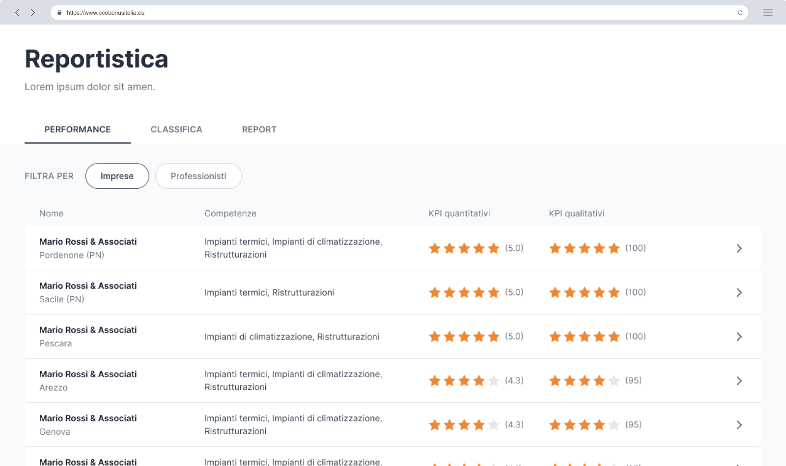Switch to the REPORT tab
Viewport: 786px width, 466px height.
259,129
